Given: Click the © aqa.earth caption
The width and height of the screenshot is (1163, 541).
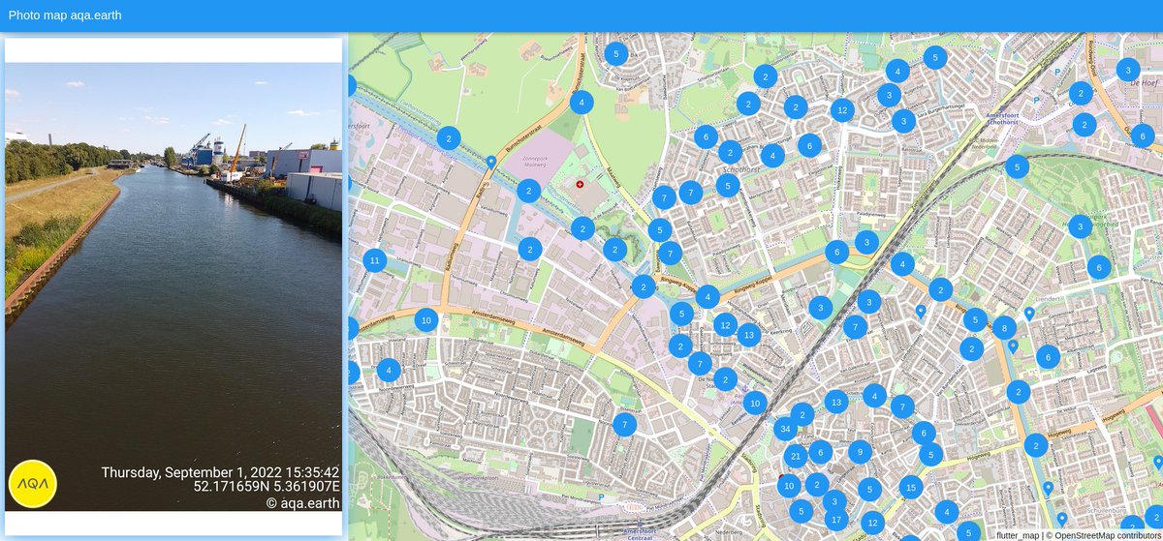Looking at the screenshot, I should 302,502.
